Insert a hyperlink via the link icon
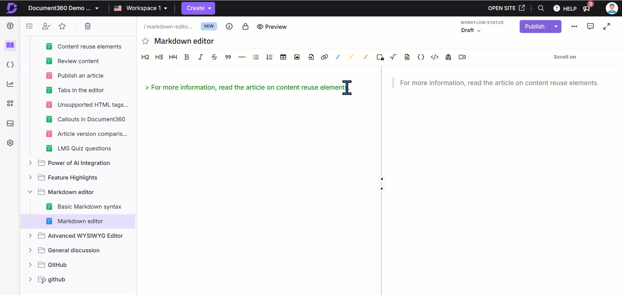 (x=324, y=57)
